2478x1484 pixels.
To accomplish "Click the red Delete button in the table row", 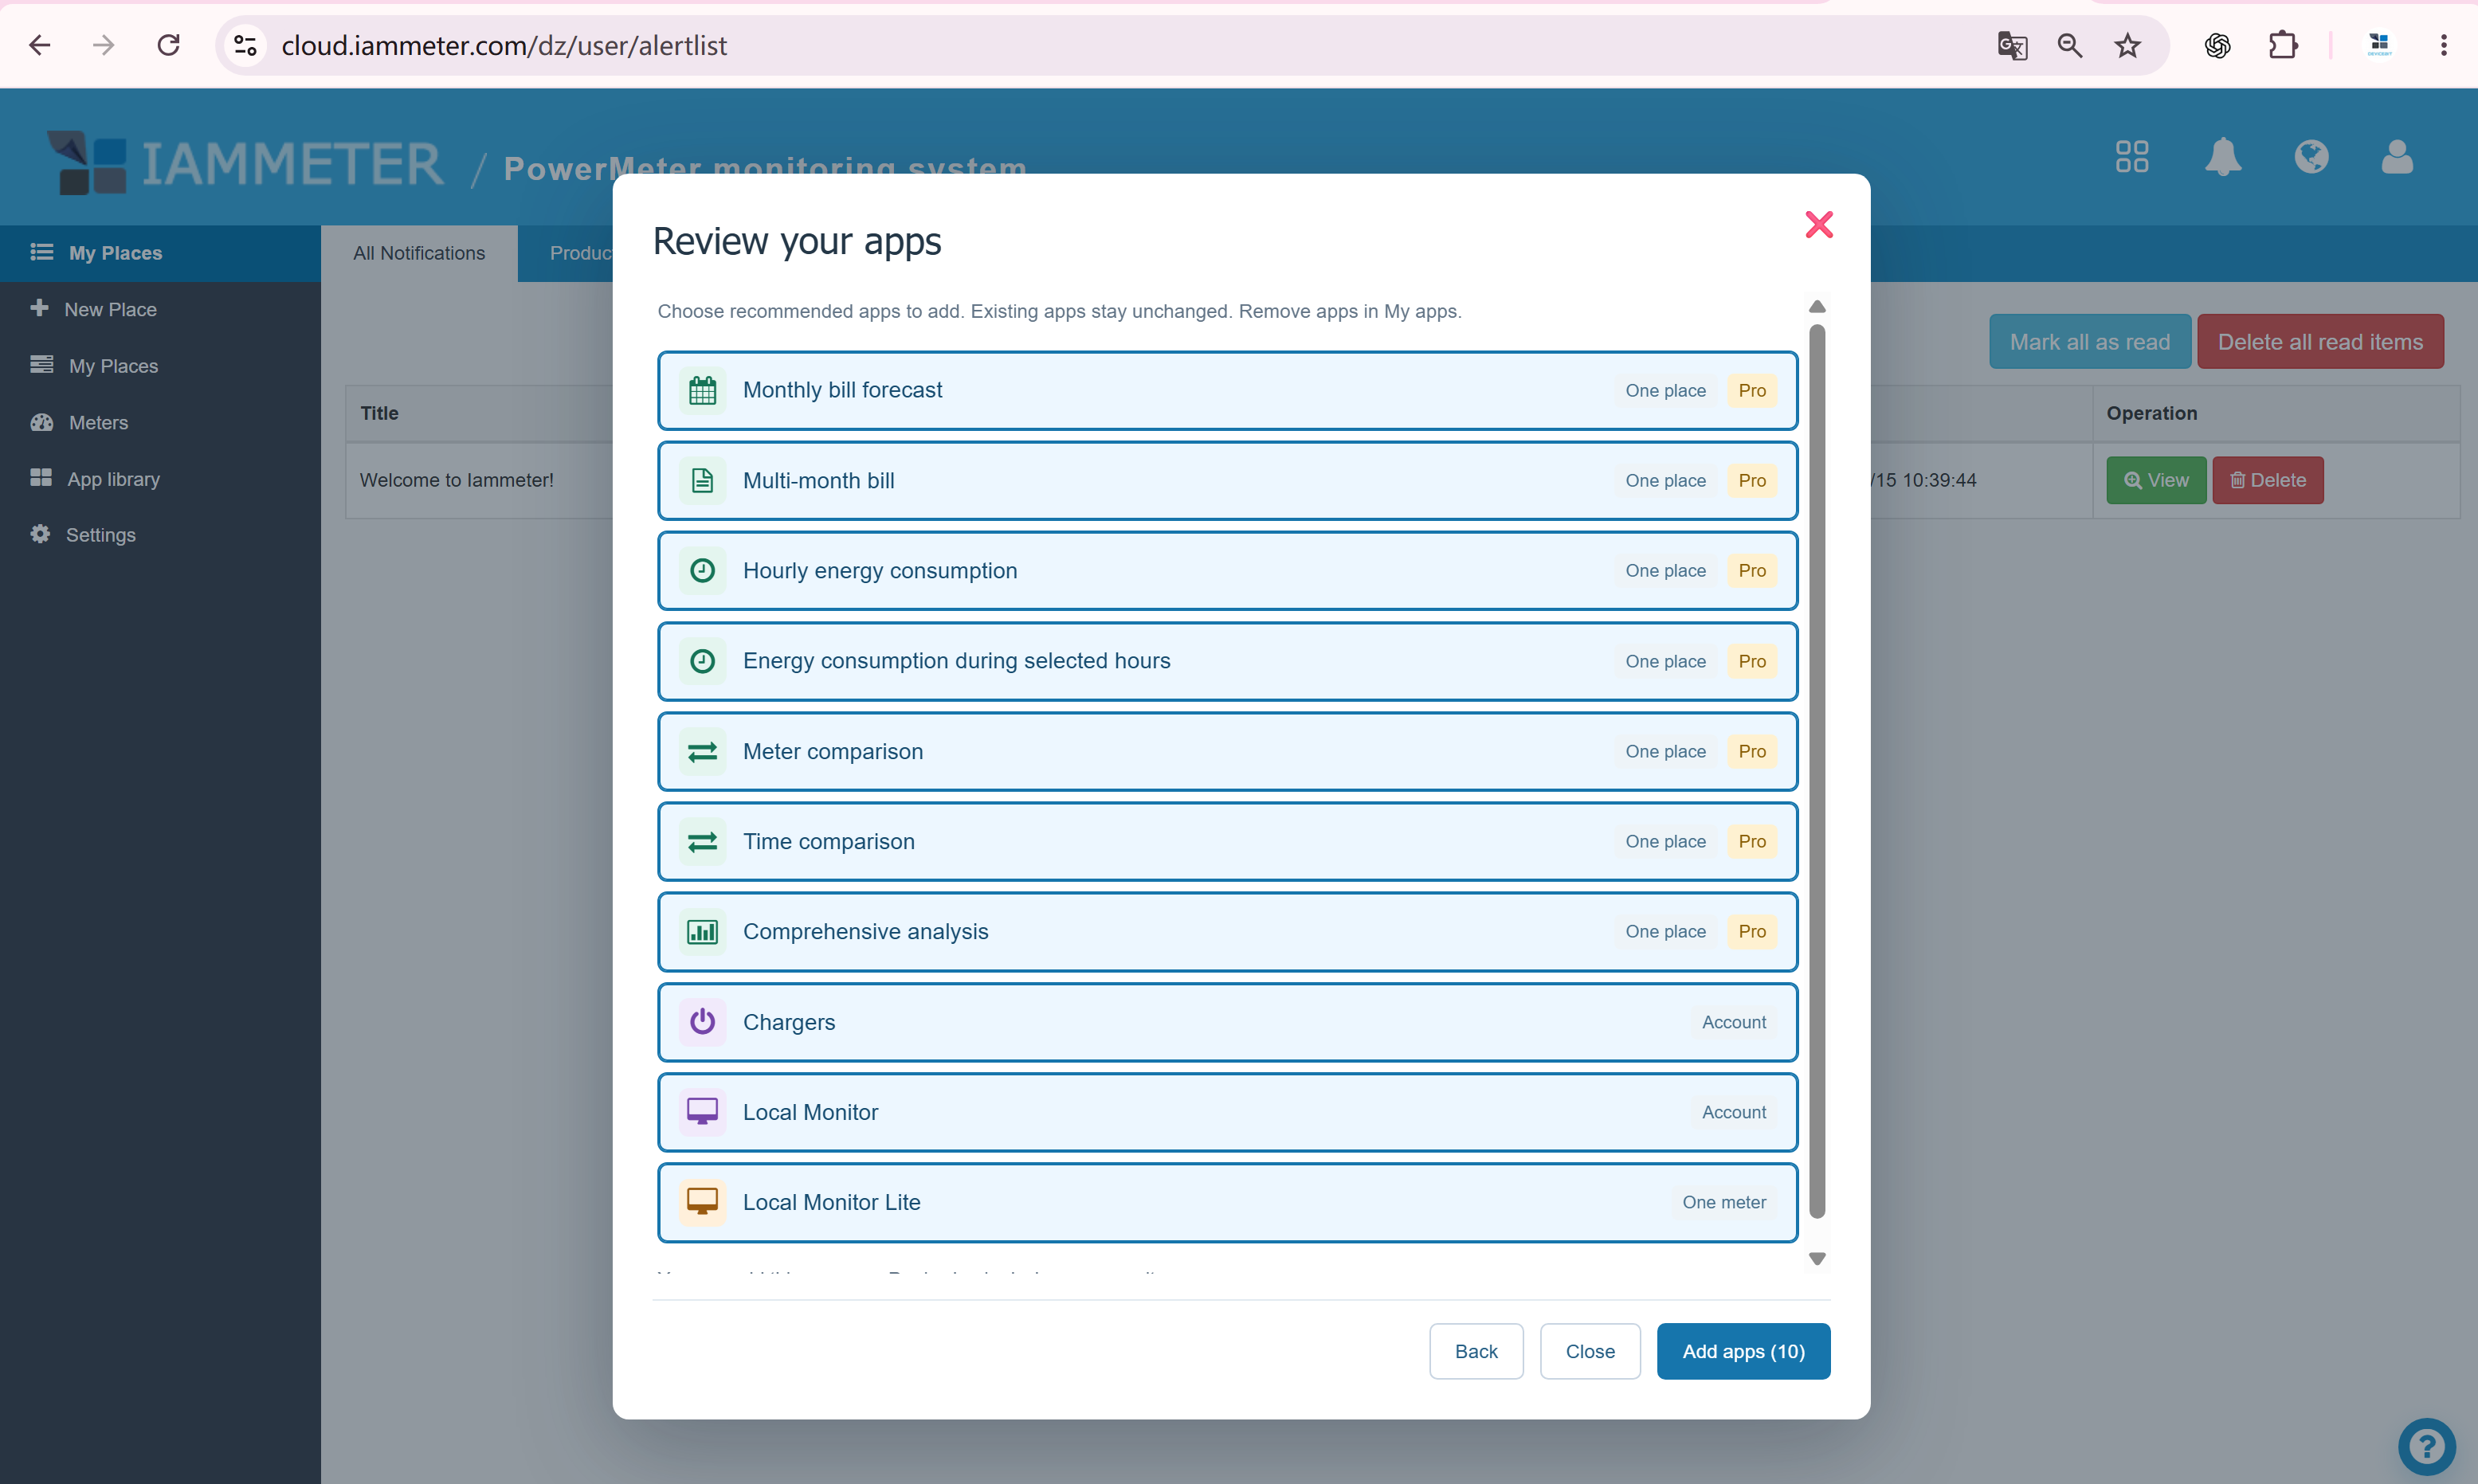I will click(x=2267, y=480).
